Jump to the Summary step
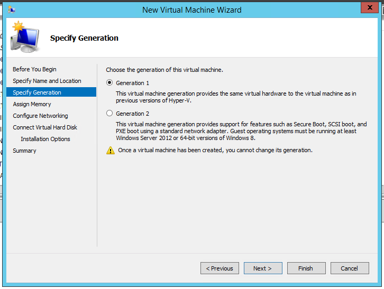The image size is (384, 289). click(x=24, y=151)
